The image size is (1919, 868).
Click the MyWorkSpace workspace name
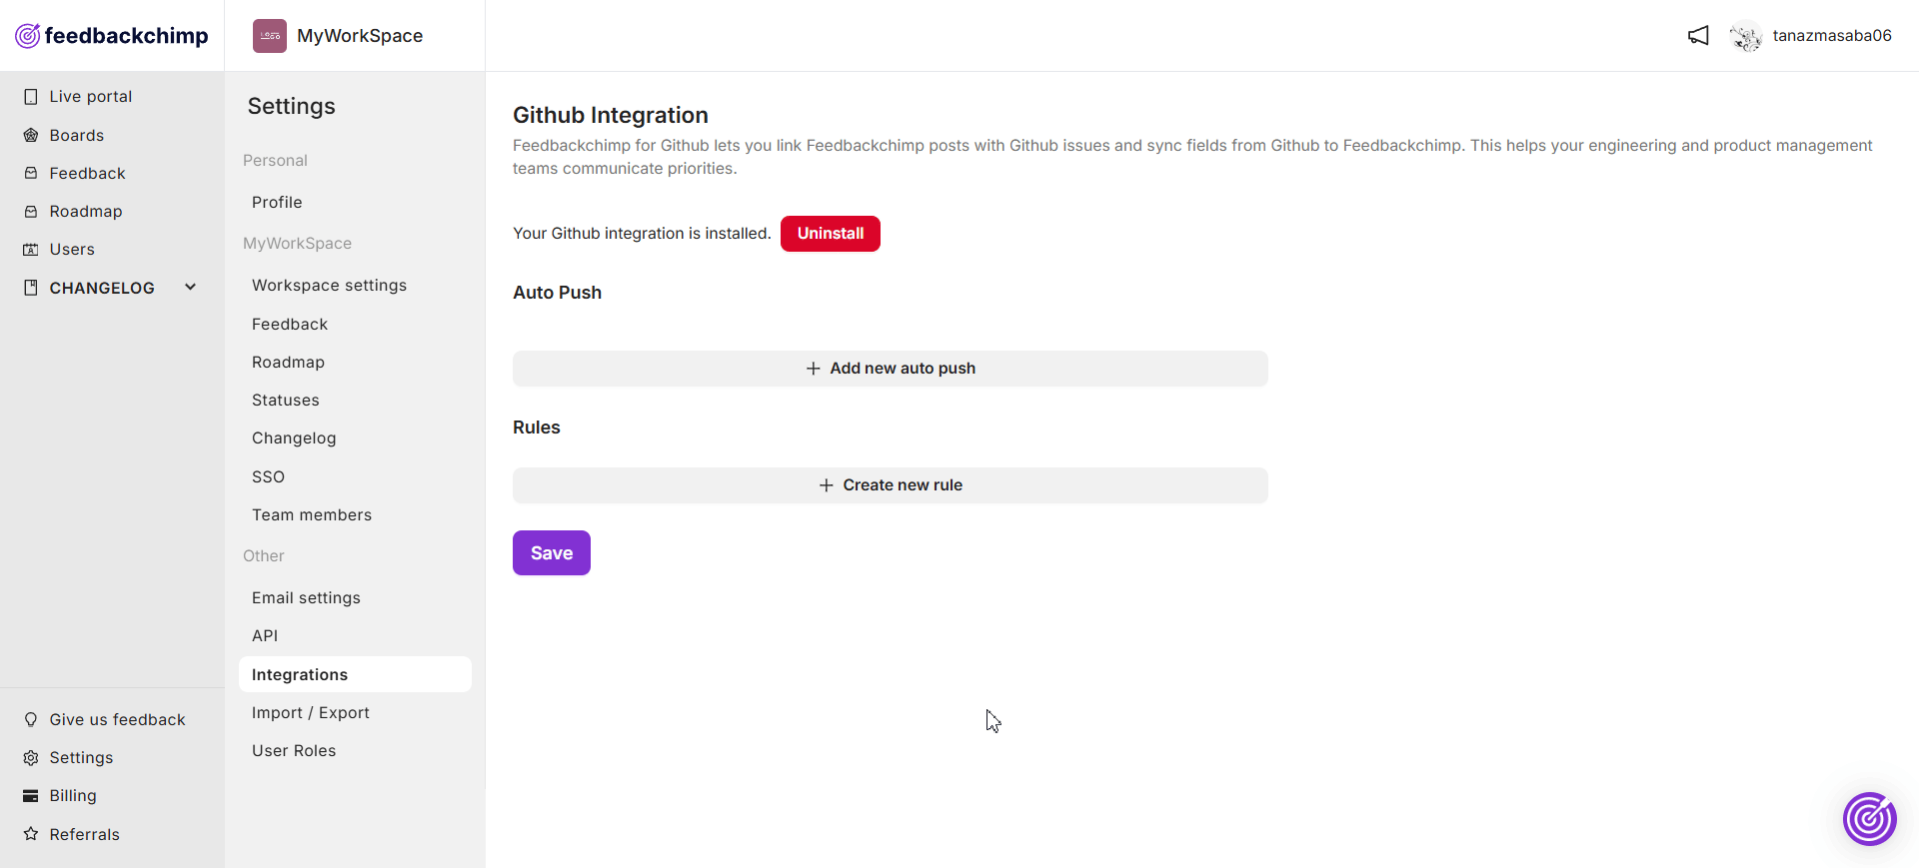click(x=360, y=36)
